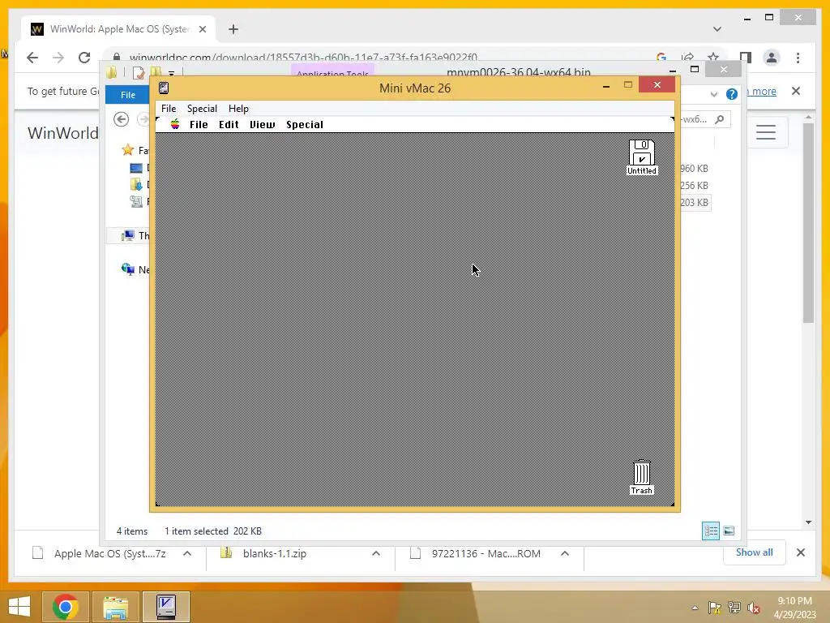This screenshot has width=830, height=623.
Task: Close the WinWorld Chrome tab
Action: (x=202, y=29)
